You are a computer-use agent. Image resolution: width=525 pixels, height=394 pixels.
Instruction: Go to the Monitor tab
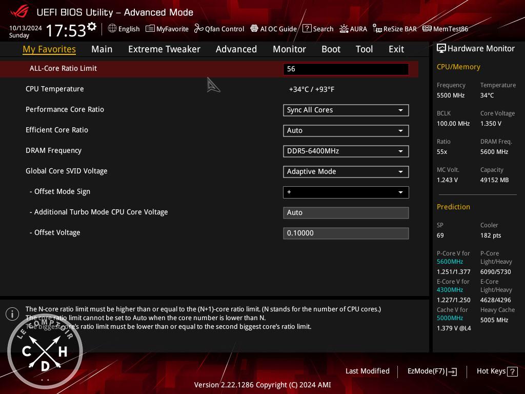point(289,49)
